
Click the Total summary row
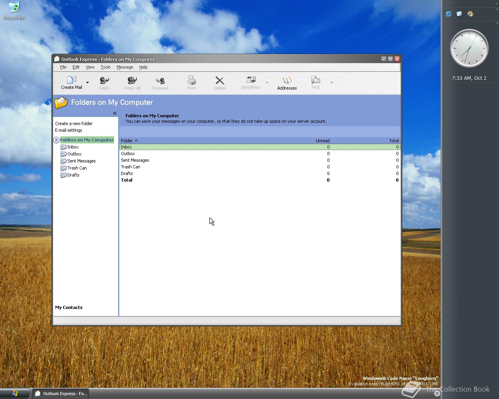click(x=260, y=180)
